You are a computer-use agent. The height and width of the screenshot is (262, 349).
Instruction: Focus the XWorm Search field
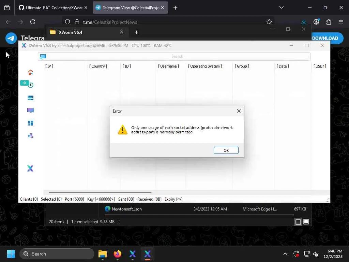point(174,56)
